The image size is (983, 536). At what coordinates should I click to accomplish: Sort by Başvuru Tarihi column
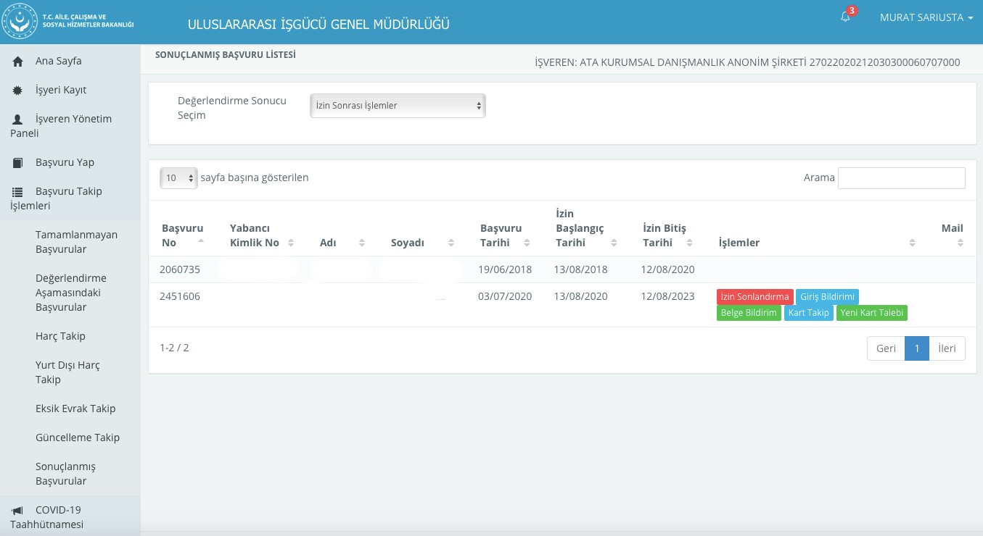point(527,243)
